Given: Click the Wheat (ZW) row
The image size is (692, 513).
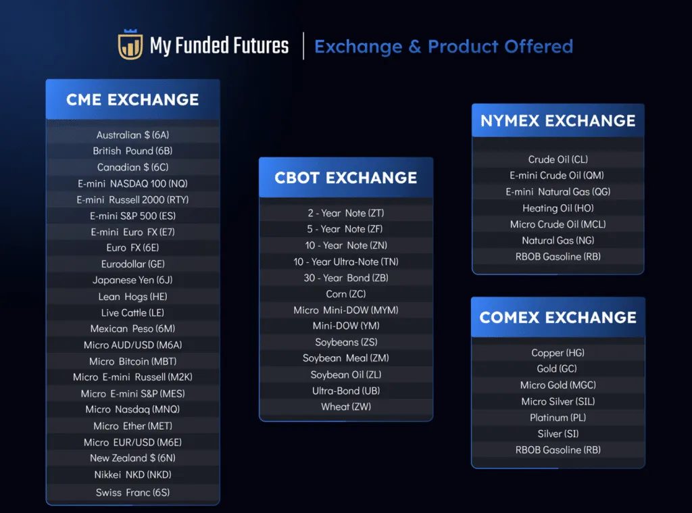Looking at the screenshot, I should [x=345, y=406].
